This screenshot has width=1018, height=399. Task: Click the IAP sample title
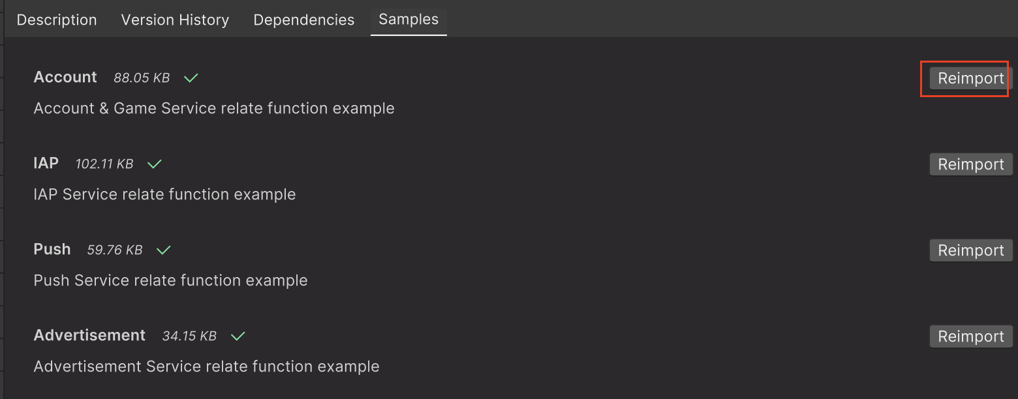pos(46,163)
